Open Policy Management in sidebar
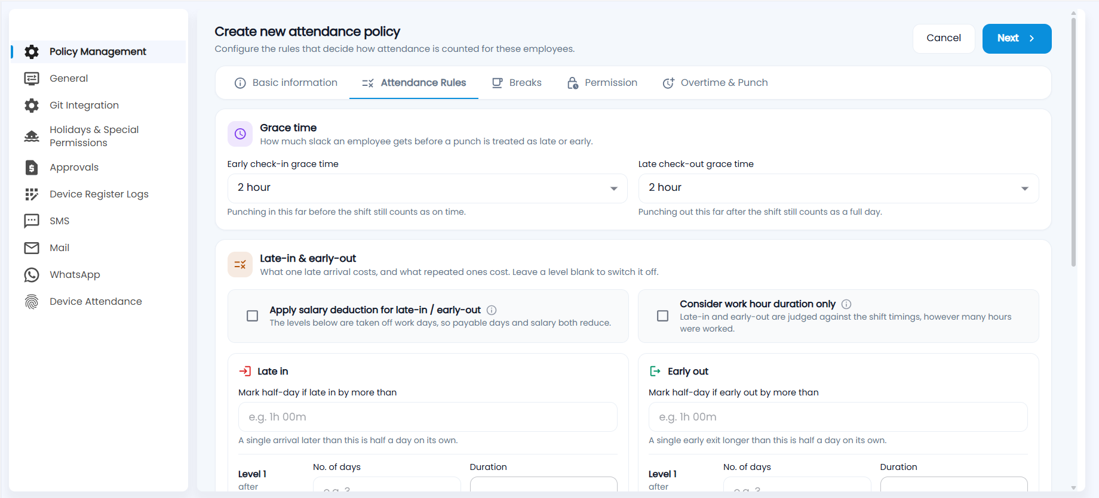Image resolution: width=1099 pixels, height=498 pixels. [99, 52]
